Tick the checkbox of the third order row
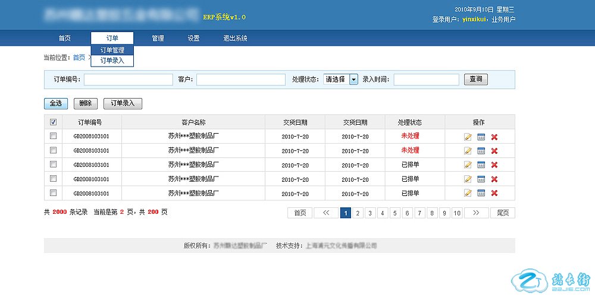This screenshot has height=297, width=595. [x=54, y=165]
